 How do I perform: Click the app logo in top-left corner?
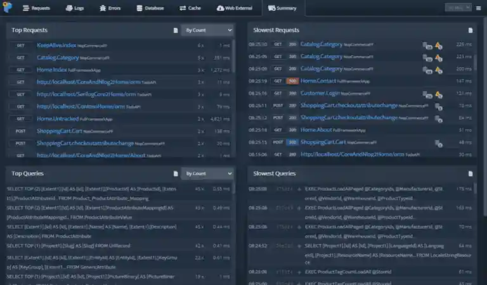[7, 8]
